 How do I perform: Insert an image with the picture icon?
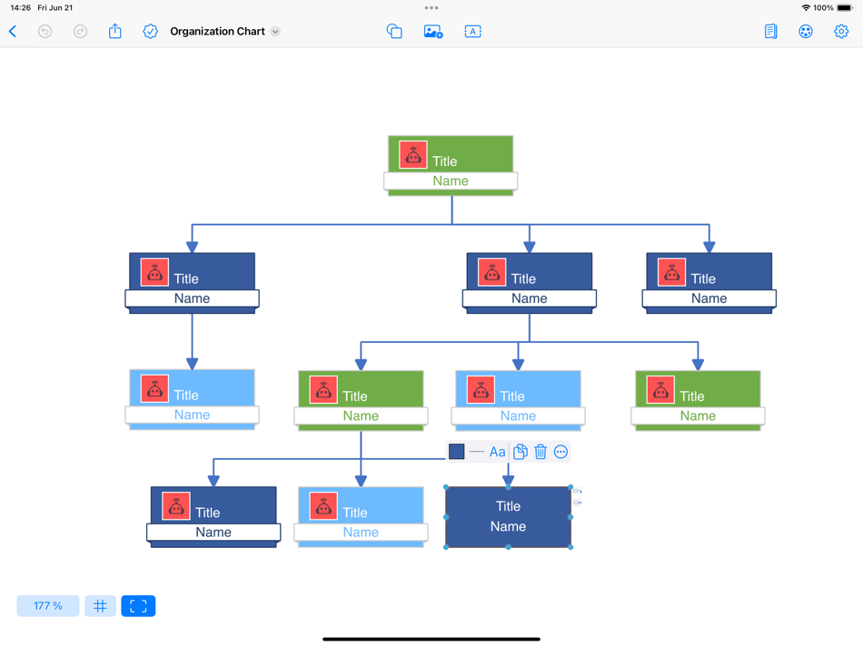pos(433,32)
